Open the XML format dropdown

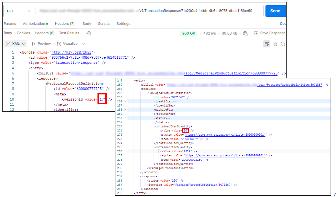tap(16, 44)
